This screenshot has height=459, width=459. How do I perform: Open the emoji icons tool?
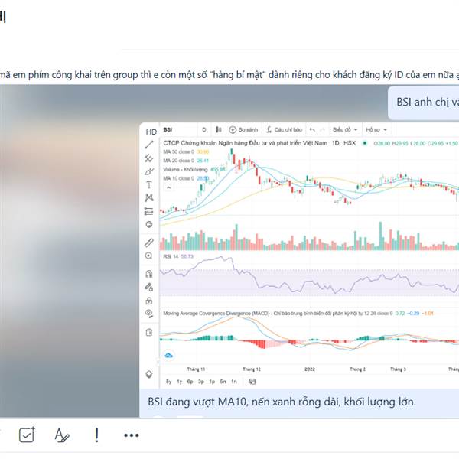(x=149, y=224)
